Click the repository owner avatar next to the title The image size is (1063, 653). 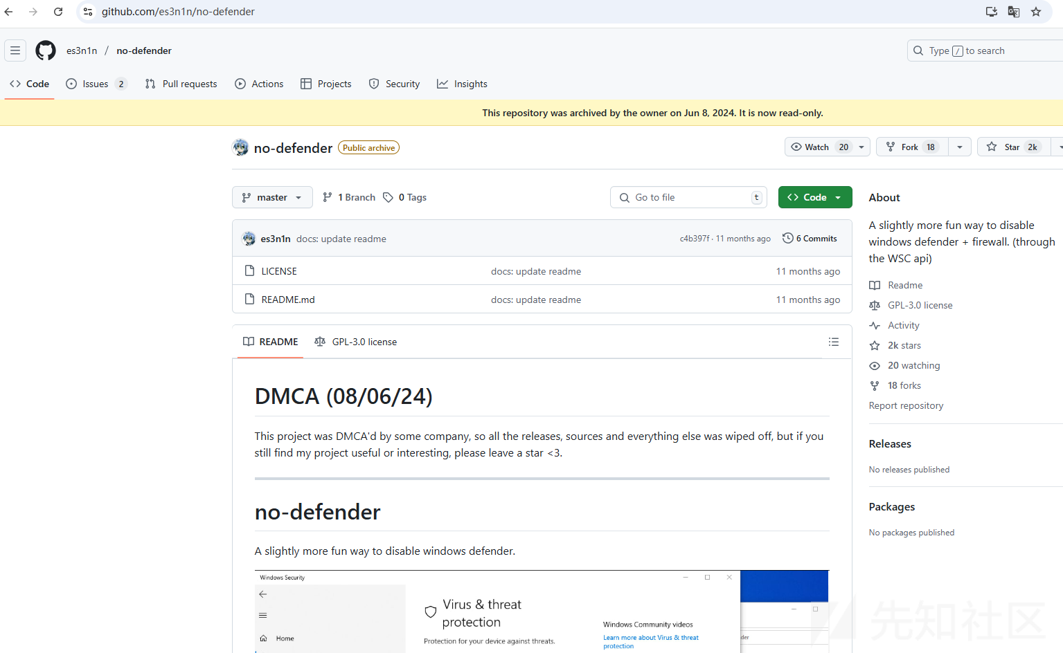pos(240,147)
